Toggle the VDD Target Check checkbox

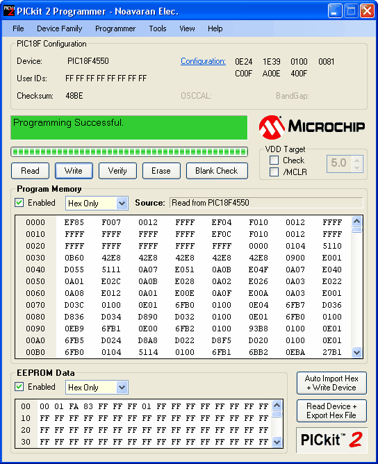click(x=274, y=160)
